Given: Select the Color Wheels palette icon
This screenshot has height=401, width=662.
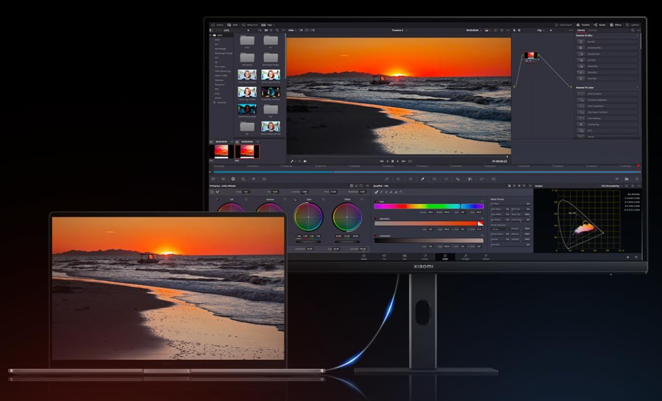Looking at the screenshot, I should pos(233,179).
